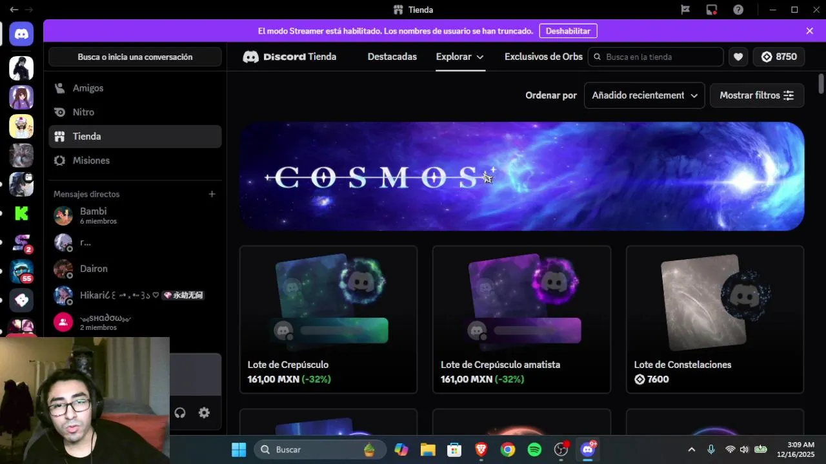826x464 pixels.
Task: Go back with the arrow in title bar
Action: click(14, 10)
